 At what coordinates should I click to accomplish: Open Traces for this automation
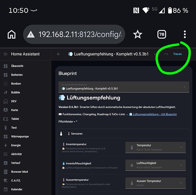pyautogui.click(x=177, y=54)
